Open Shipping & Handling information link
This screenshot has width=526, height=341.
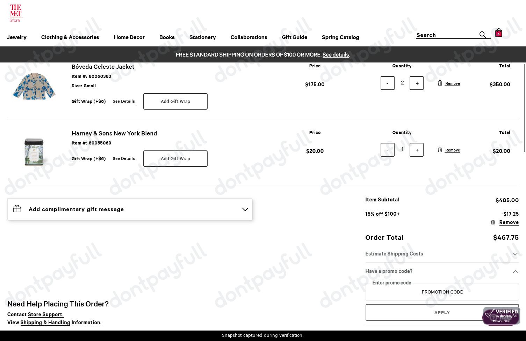coord(45,323)
